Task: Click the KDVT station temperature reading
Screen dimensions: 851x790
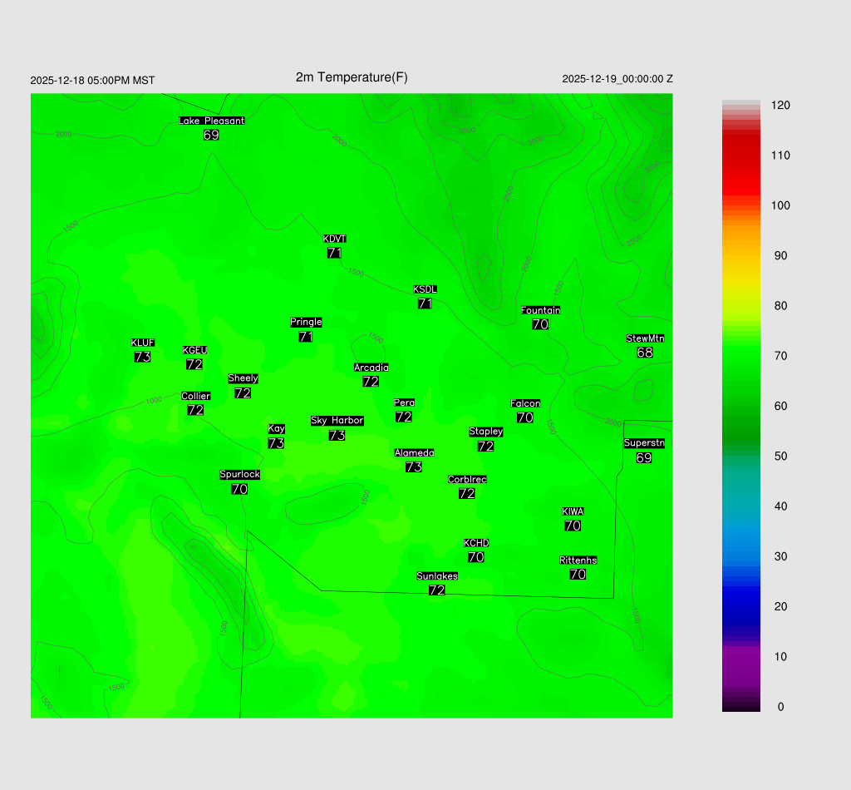Action: coord(334,253)
